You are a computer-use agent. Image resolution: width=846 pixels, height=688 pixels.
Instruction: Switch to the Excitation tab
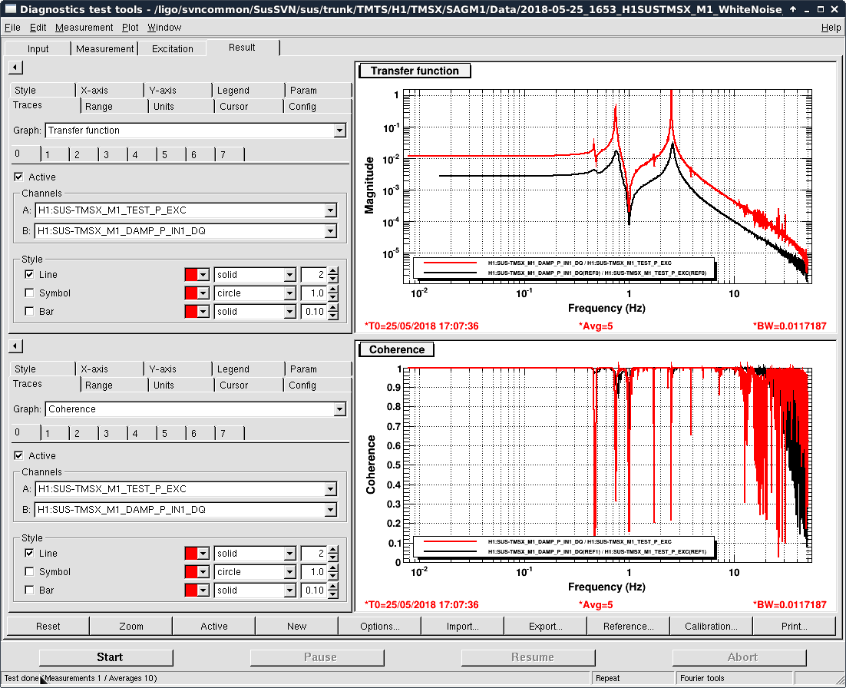click(x=173, y=48)
